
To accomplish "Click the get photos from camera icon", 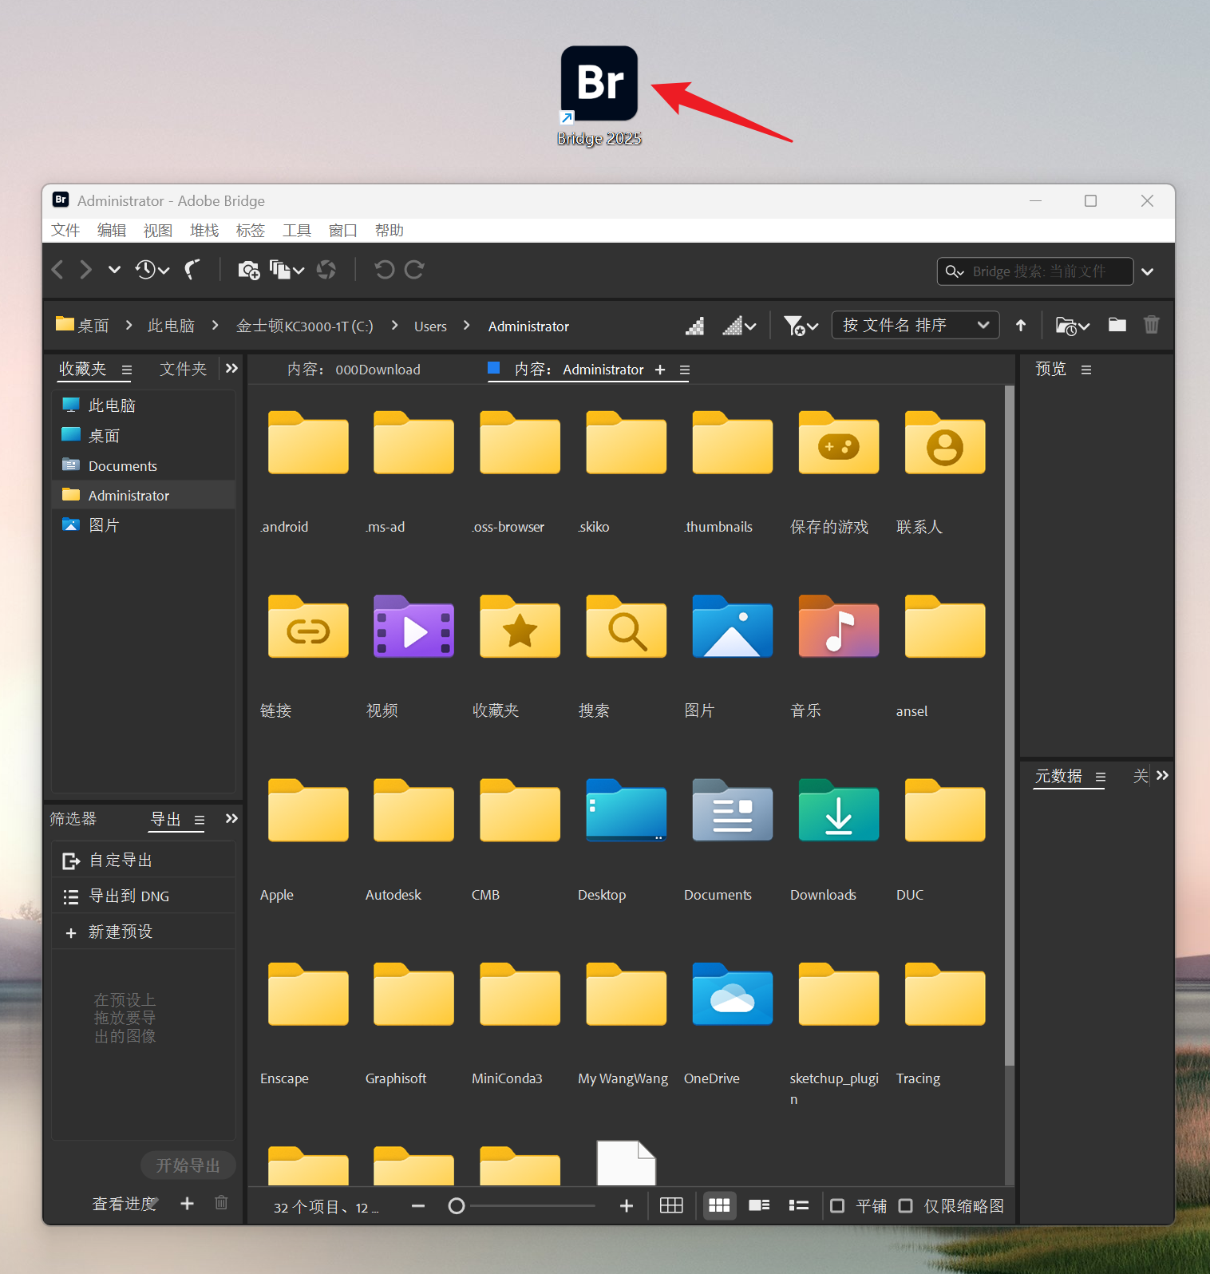I will click(249, 270).
